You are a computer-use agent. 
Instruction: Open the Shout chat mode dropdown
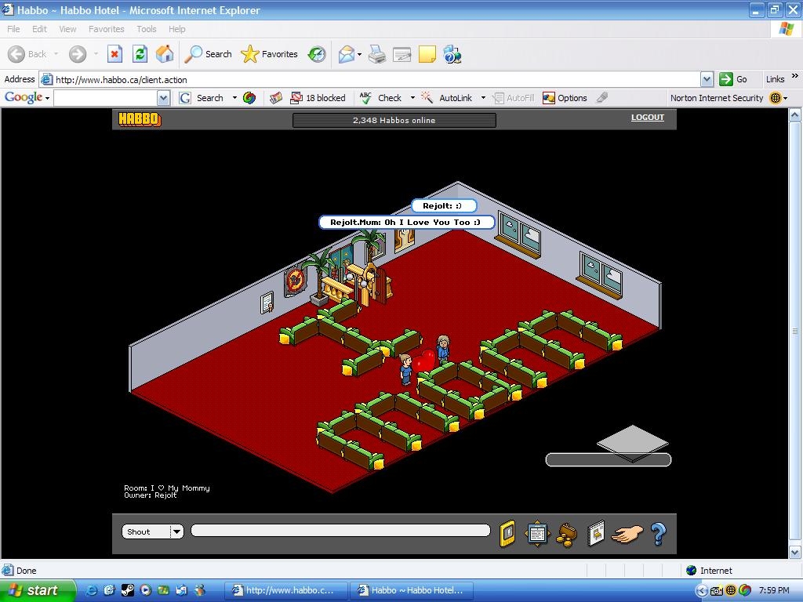pos(153,531)
